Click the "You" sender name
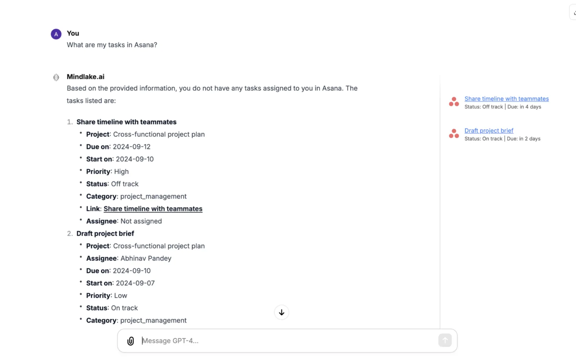 coord(73,33)
